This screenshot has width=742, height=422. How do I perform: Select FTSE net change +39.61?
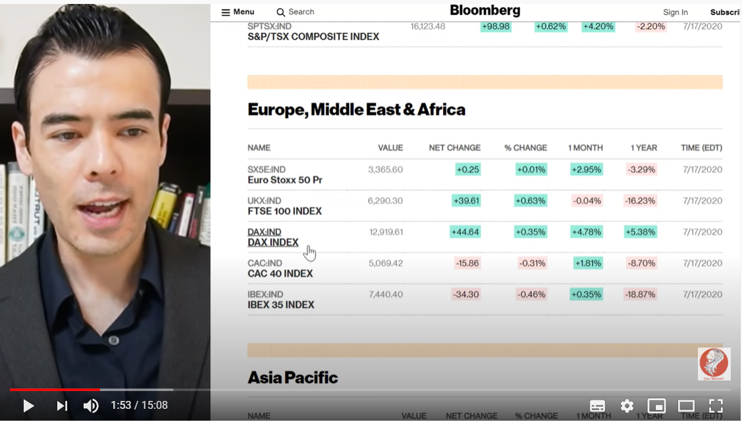466,201
